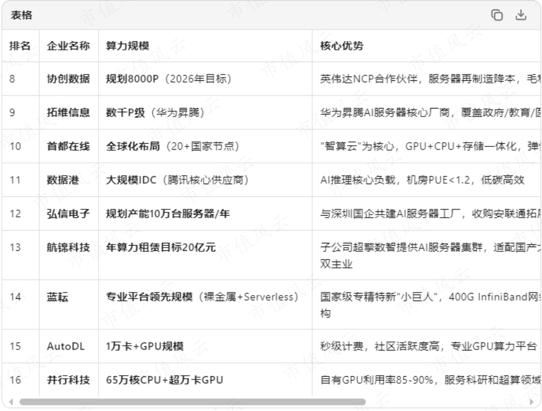Screen dimensions: 542x411
Task: Click the company name 航锦科技
Action: pos(69,247)
